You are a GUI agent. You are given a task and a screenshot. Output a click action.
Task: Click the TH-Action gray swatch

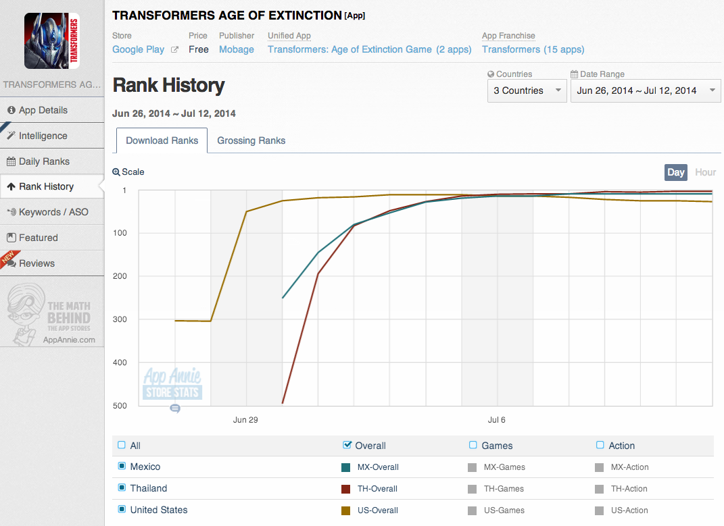600,489
